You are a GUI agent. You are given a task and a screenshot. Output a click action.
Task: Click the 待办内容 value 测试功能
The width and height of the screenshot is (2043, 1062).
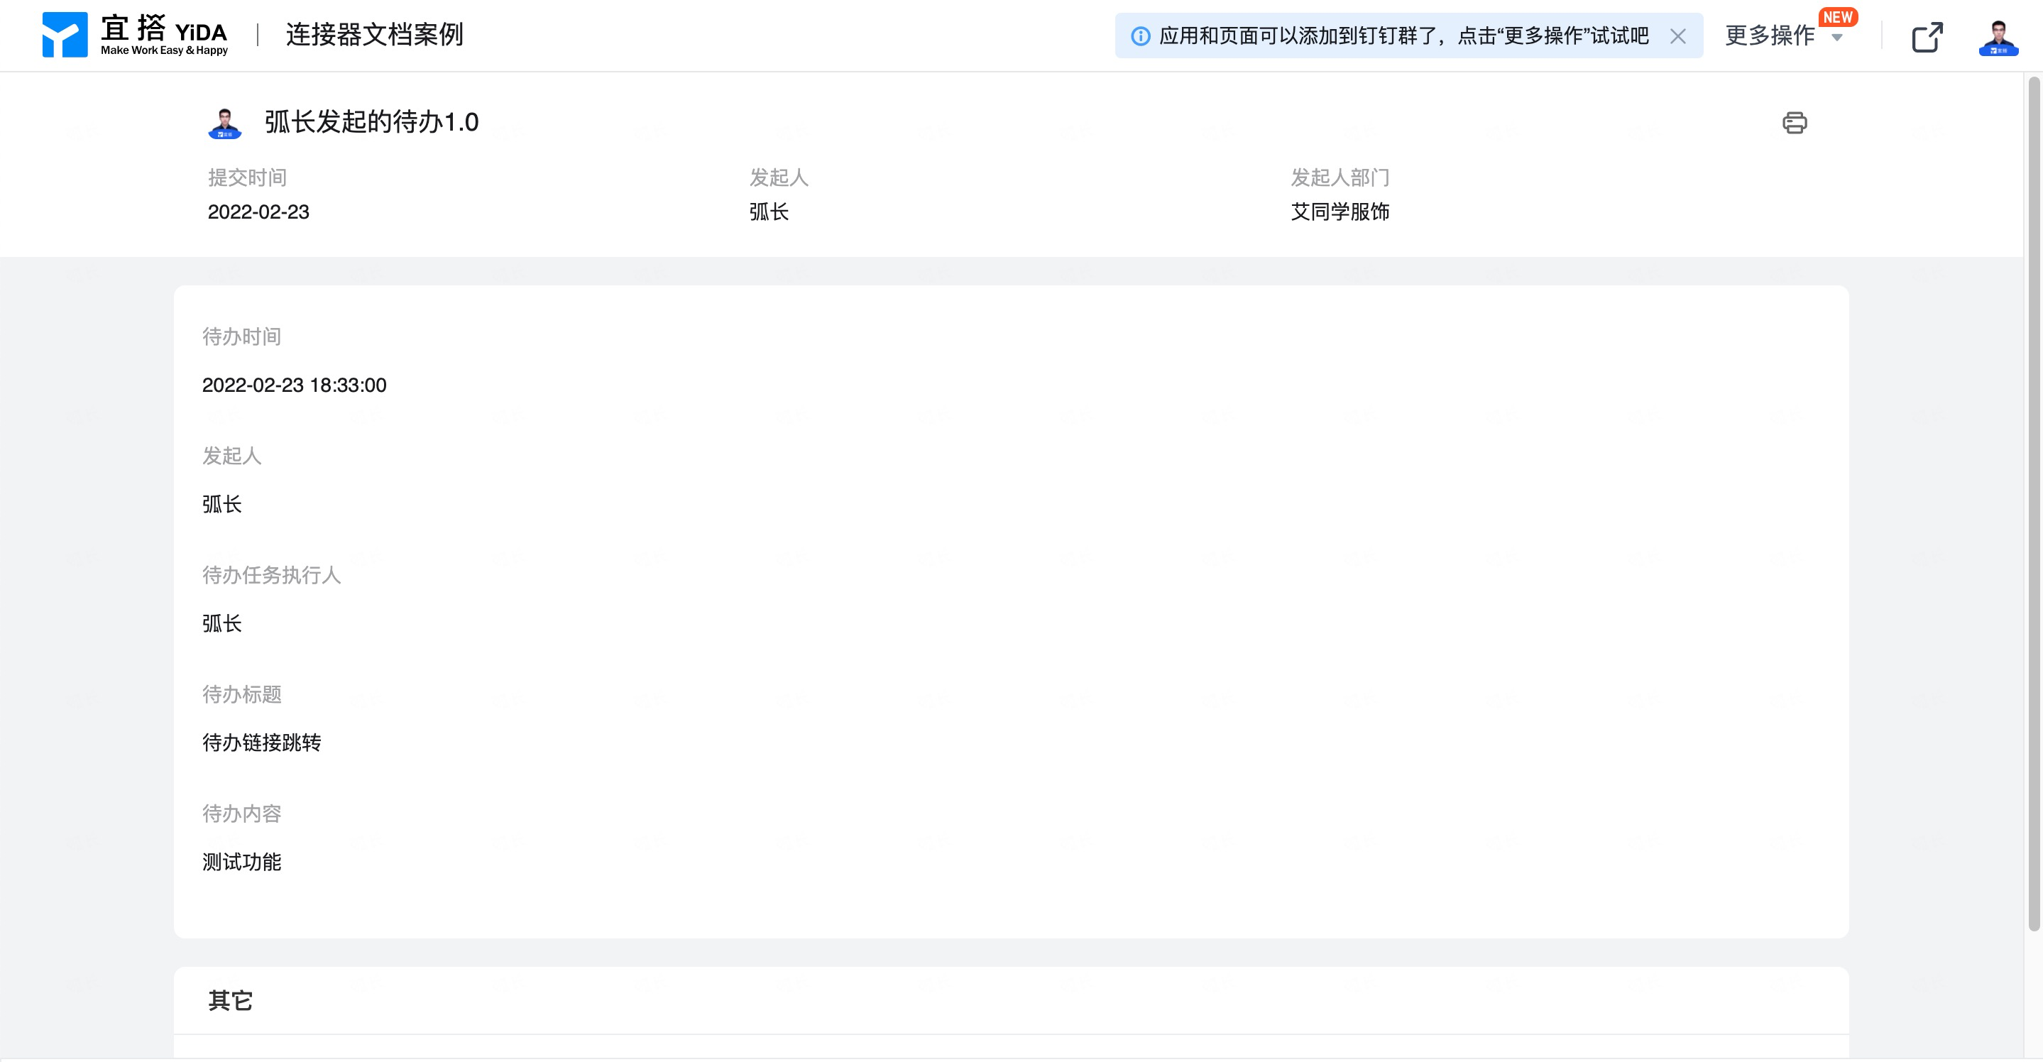pos(242,862)
